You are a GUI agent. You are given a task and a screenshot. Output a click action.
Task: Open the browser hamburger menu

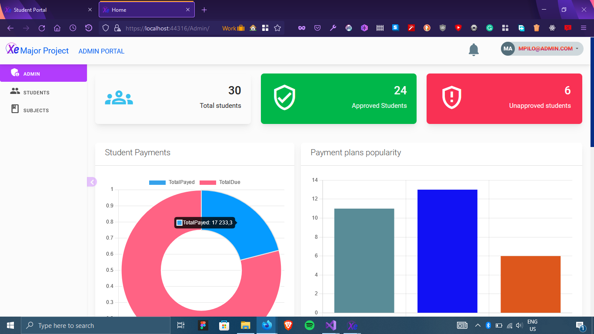click(x=584, y=28)
